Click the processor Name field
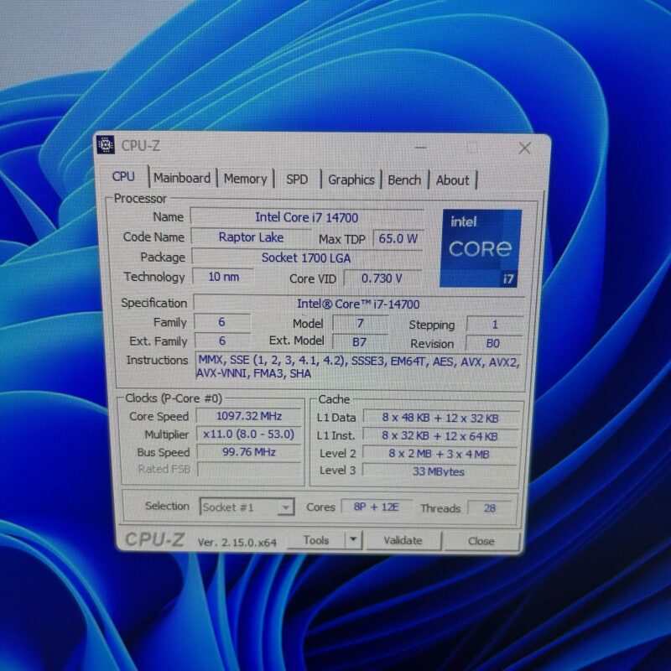This screenshot has width=671, height=671. coord(306,217)
